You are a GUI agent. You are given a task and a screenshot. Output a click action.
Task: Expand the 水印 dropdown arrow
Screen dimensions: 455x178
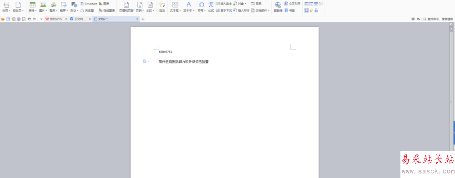[153, 11]
